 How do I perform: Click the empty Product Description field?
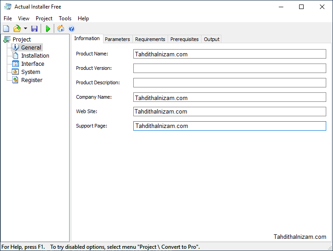(x=230, y=82)
